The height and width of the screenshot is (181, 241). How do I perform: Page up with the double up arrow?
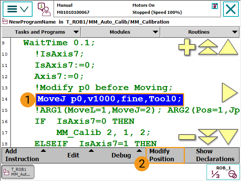208,47
